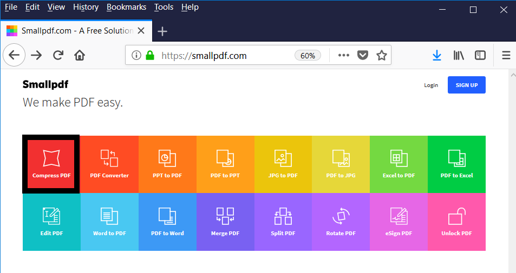This screenshot has width=516, height=273.
Task: Go back to the previous page
Action: [14, 55]
